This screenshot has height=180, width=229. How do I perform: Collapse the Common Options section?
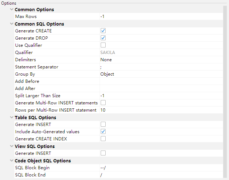click(x=12, y=9)
